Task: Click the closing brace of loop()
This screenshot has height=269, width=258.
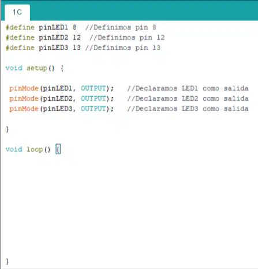Action: (8, 262)
